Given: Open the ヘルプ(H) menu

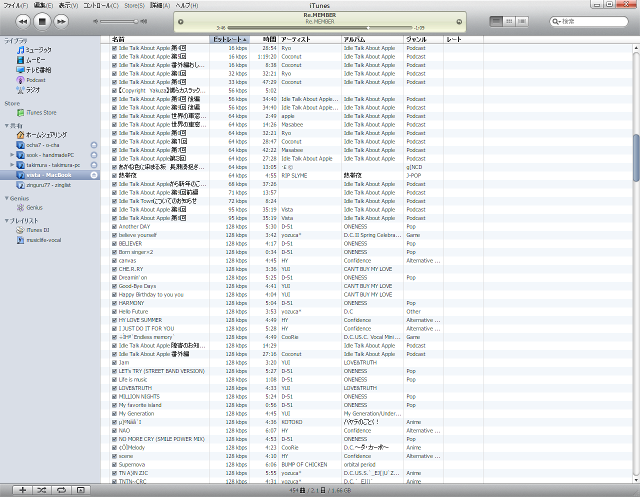Looking at the screenshot, I should (187, 5).
